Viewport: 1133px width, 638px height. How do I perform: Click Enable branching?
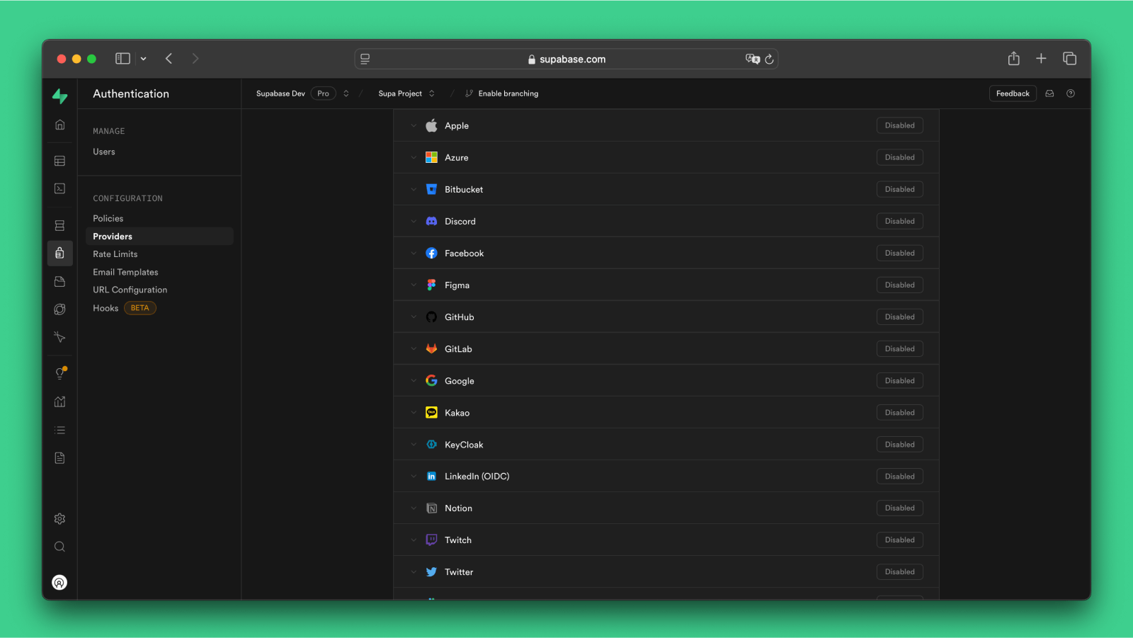coord(501,93)
